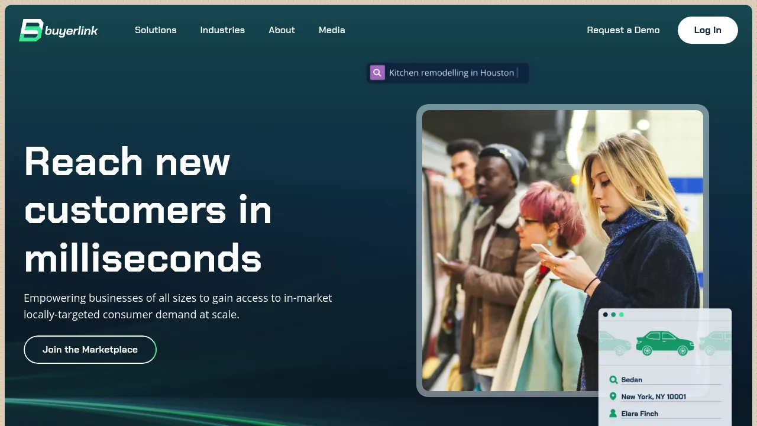
Task: Click the 'Reach new customers in milliseconds' headline
Action: 148,209
